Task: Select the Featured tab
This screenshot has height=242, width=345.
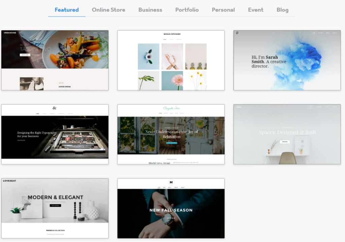Action: (67, 10)
